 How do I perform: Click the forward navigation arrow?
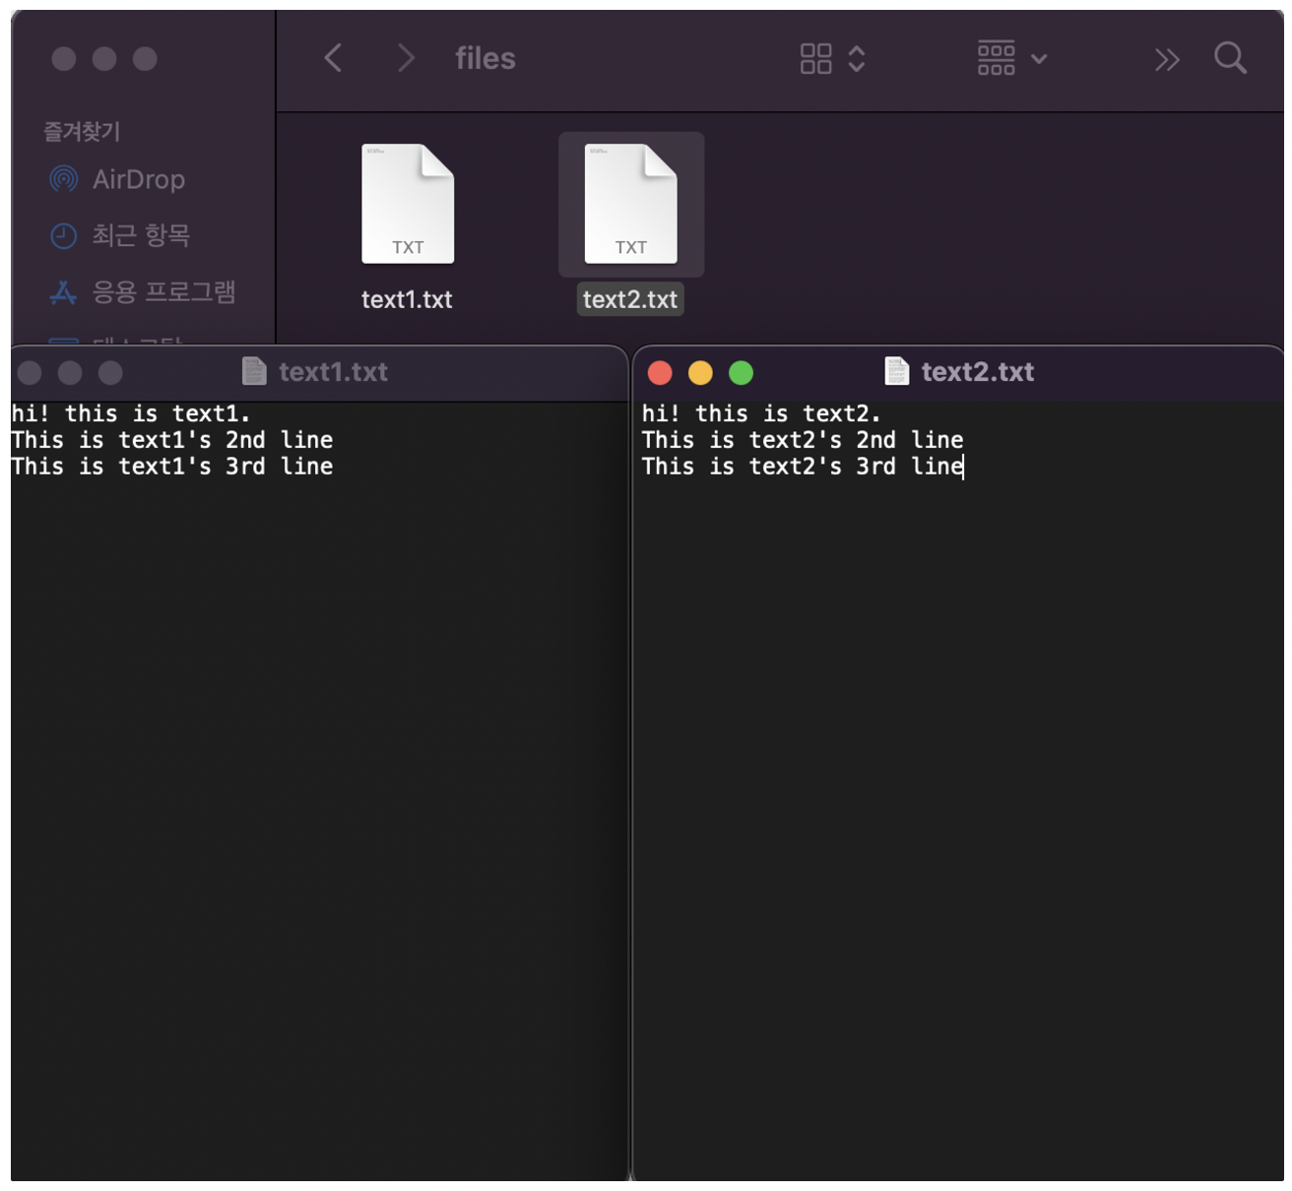[x=405, y=58]
